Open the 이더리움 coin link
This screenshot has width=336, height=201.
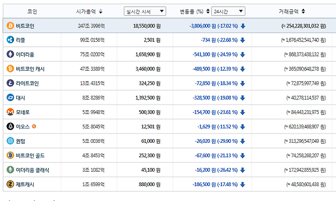pyautogui.click(x=25, y=55)
